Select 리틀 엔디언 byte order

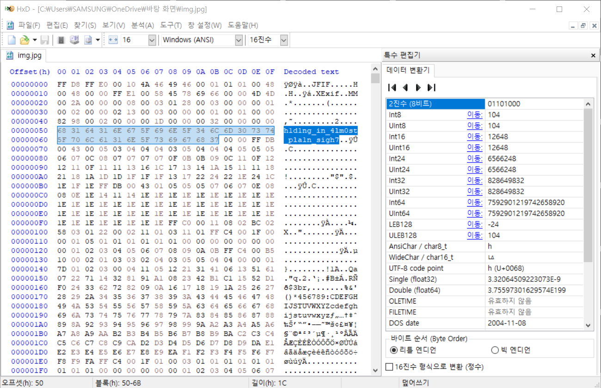413,350
